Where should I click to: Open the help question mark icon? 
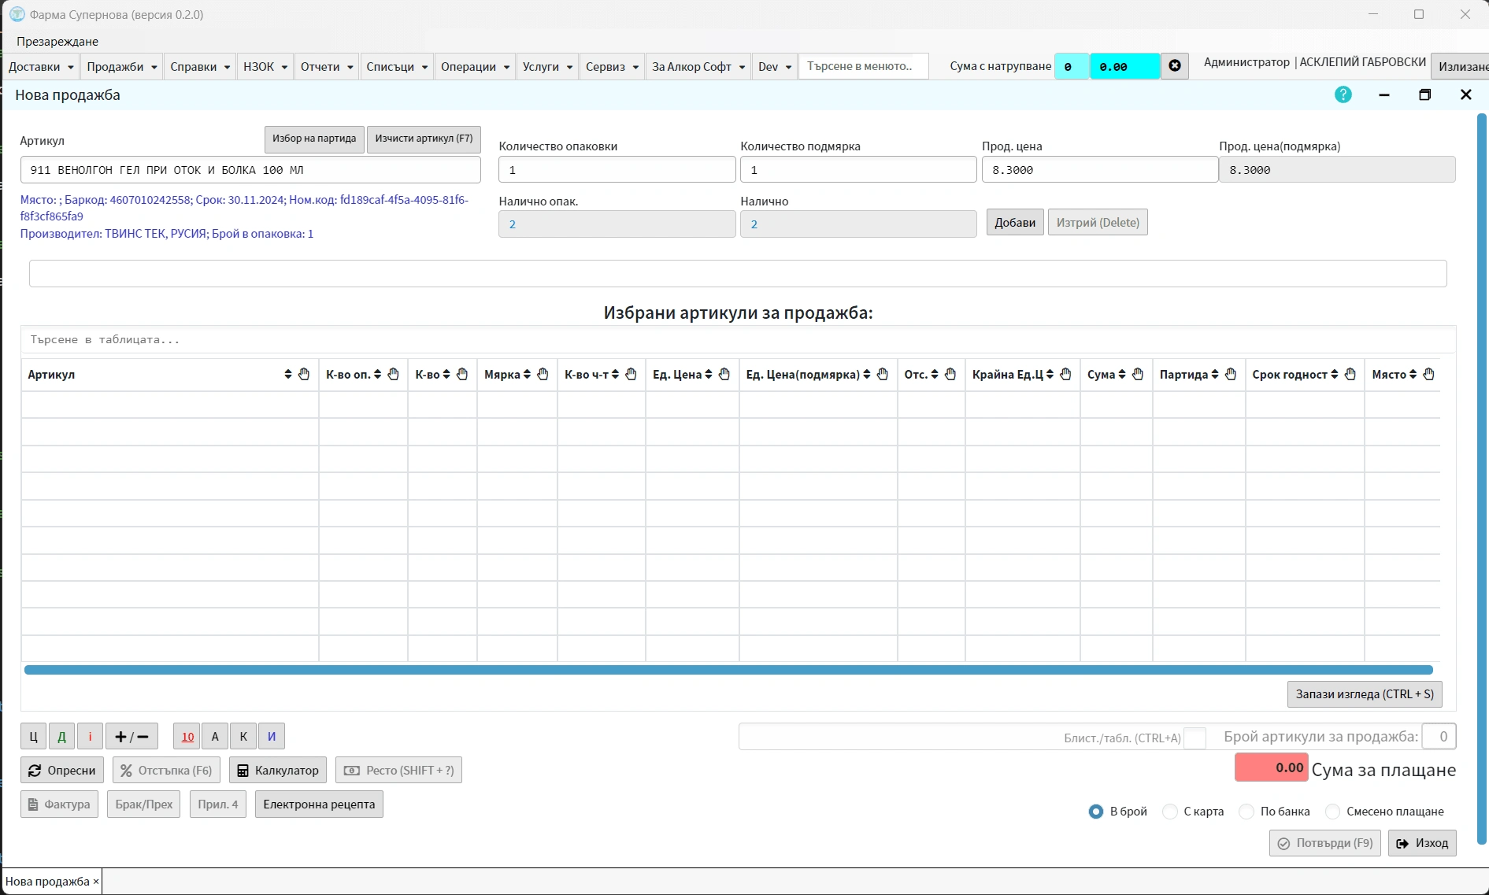point(1343,94)
